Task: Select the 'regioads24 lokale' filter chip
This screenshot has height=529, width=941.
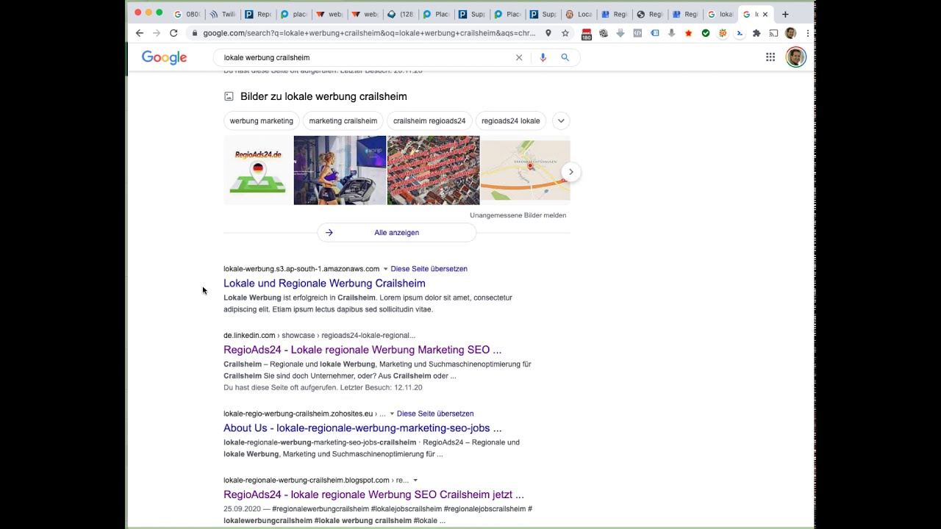Action: [511, 120]
